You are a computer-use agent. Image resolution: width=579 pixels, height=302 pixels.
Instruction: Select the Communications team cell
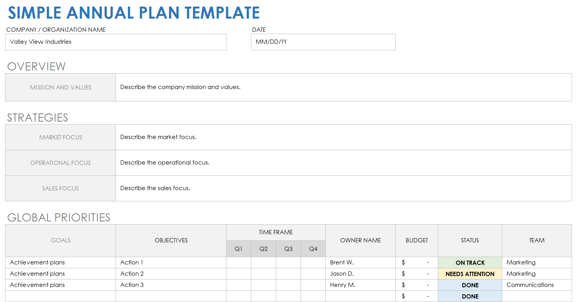[x=536, y=285]
